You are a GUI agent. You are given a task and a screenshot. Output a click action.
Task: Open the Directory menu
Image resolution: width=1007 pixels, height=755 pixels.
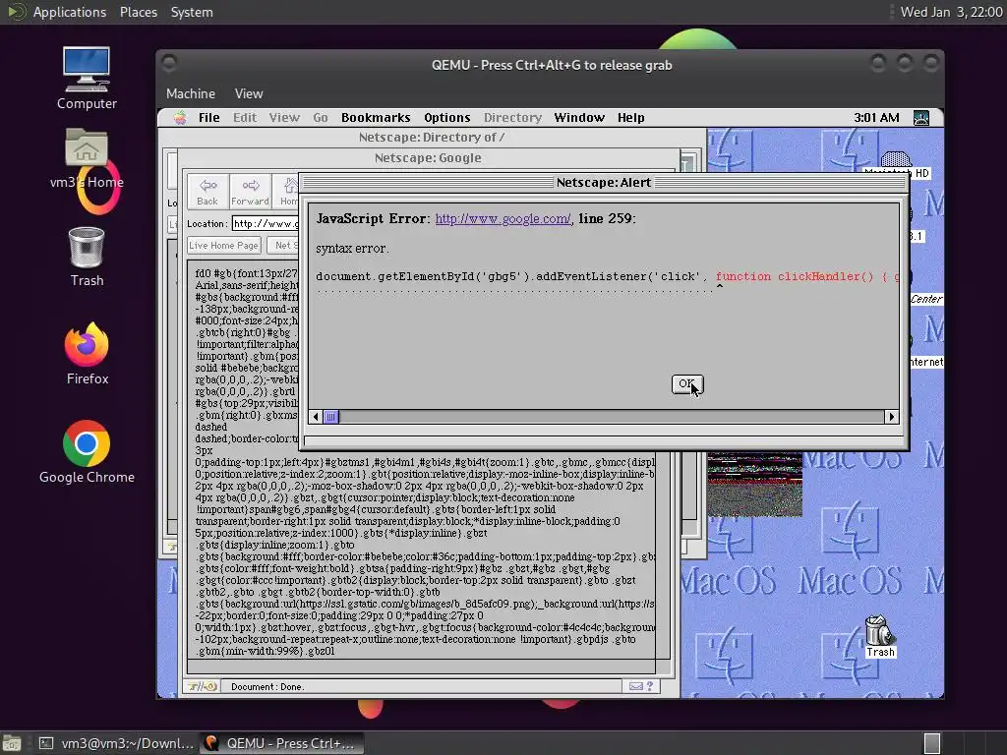pos(512,118)
